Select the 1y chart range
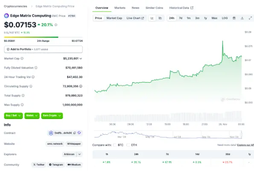254x171 pixels. (x=205, y=18)
